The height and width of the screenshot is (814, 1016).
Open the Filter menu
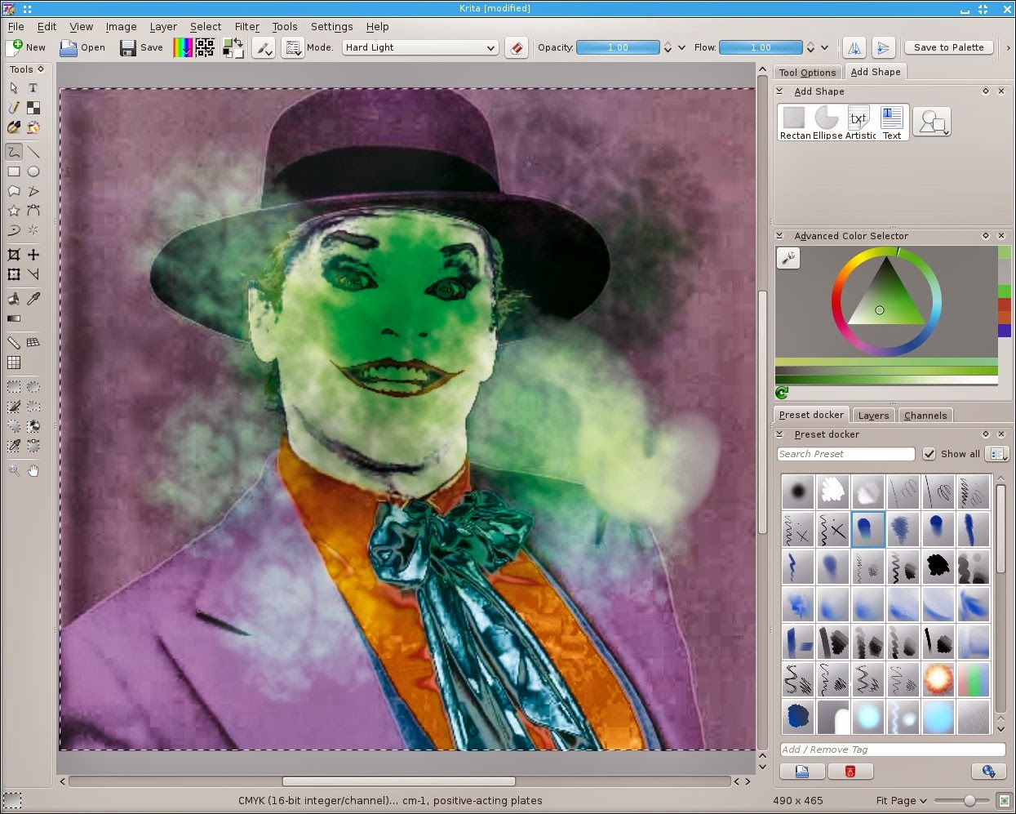[247, 26]
